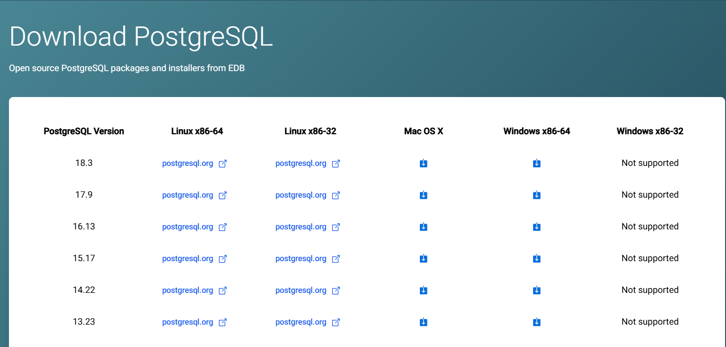Download PostgreSQL 17.9 for Mac OS X
Screen dimensions: 726x347
point(423,195)
